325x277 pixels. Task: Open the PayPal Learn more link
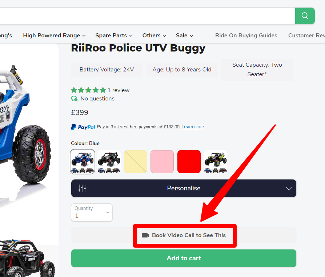[x=193, y=127]
